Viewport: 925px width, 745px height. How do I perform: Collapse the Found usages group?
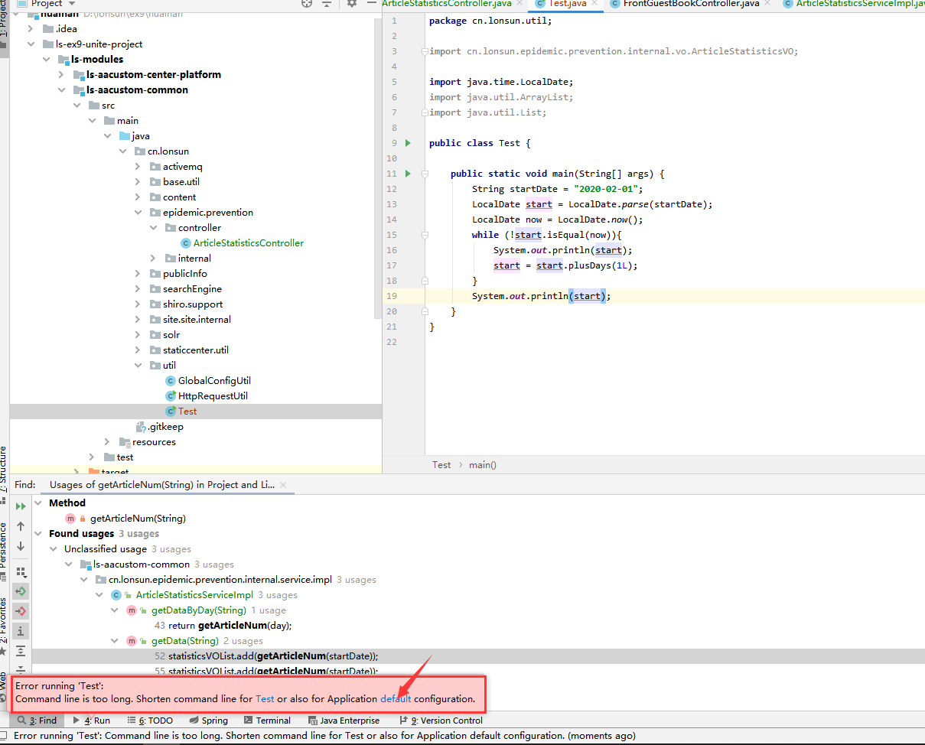point(38,533)
